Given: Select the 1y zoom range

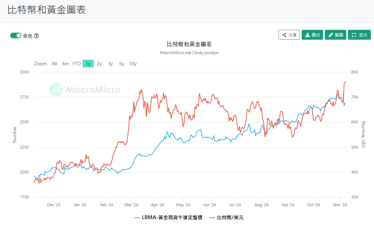Looking at the screenshot, I should pos(88,64).
